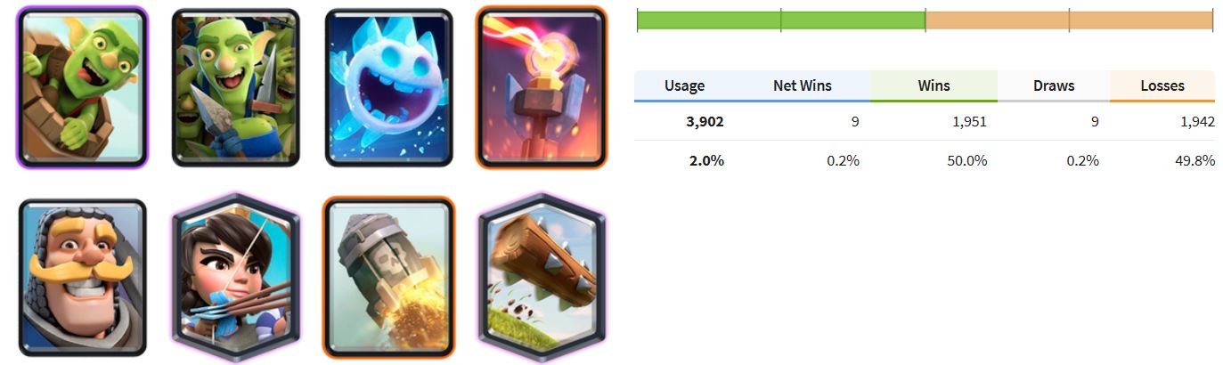Choose the Knight card
Image resolution: width=1223 pixels, height=365 pixels.
(82, 278)
